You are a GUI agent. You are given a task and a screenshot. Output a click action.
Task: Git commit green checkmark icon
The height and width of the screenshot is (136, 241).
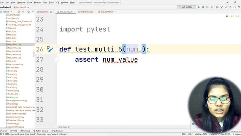pos(226,7)
